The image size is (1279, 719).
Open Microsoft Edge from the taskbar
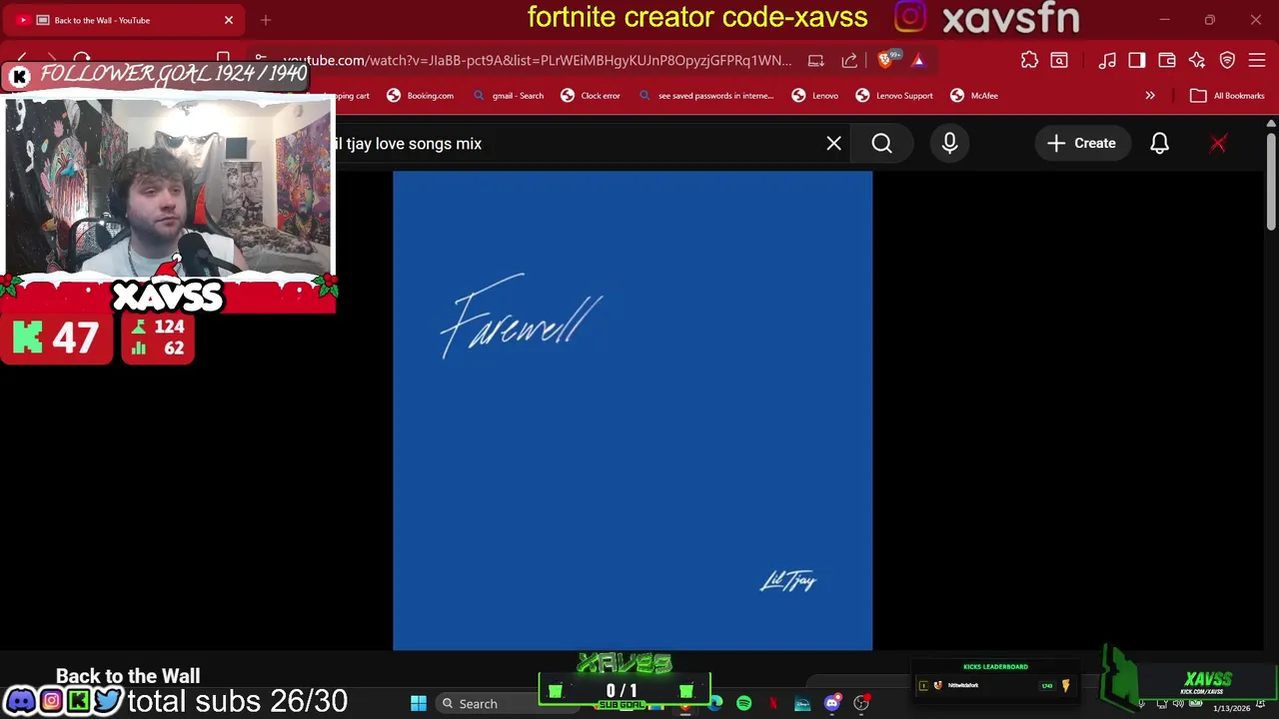(714, 703)
